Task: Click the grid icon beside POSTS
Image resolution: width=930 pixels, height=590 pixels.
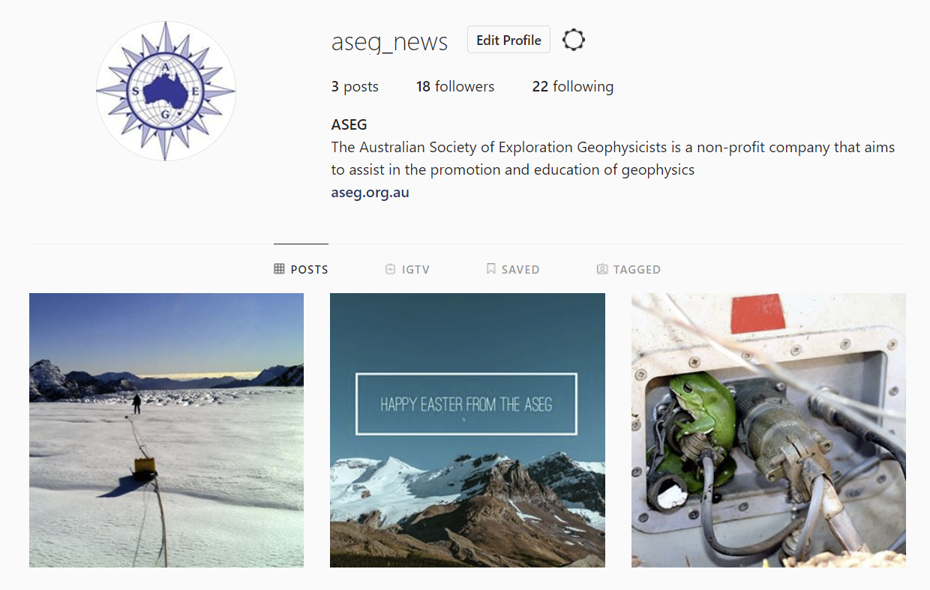Action: 279,268
